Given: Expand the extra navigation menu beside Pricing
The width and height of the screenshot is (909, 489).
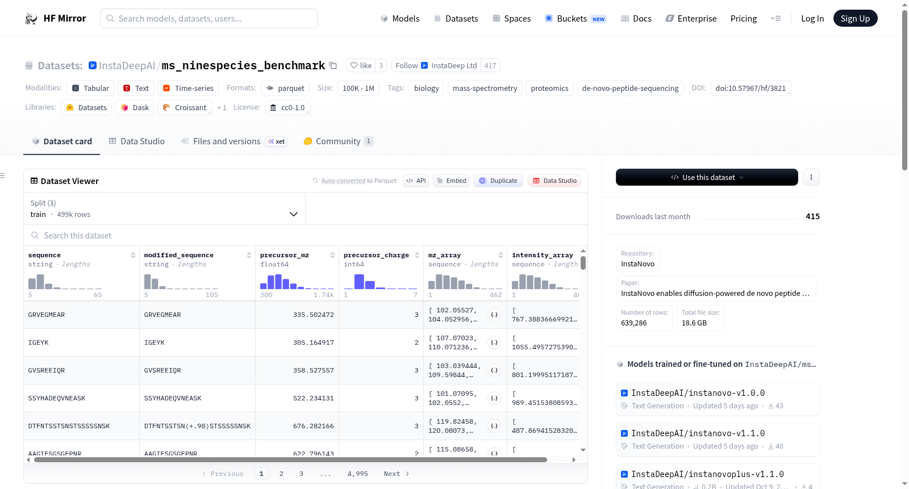Looking at the screenshot, I should coord(775,19).
